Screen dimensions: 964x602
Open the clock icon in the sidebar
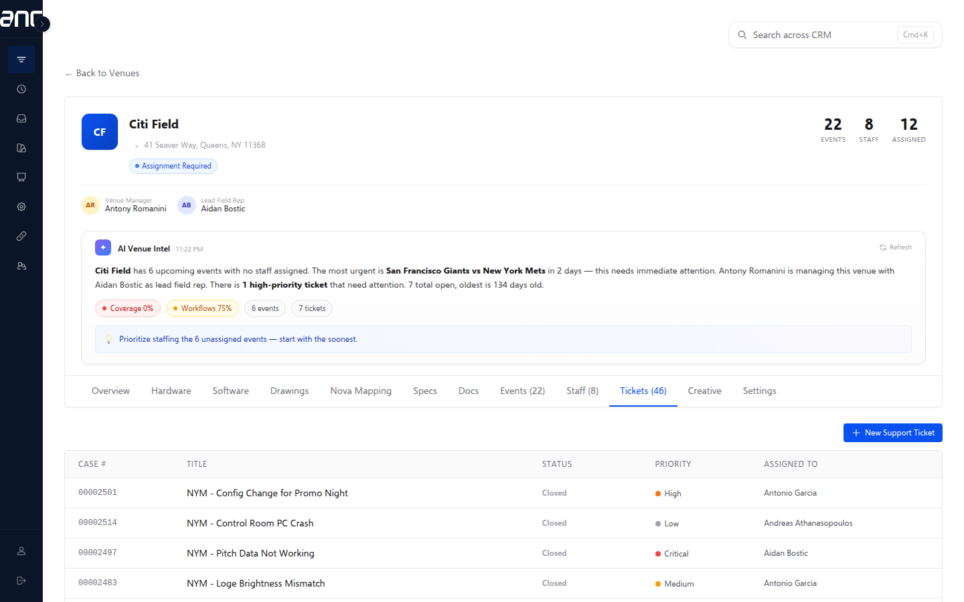pyautogui.click(x=21, y=89)
